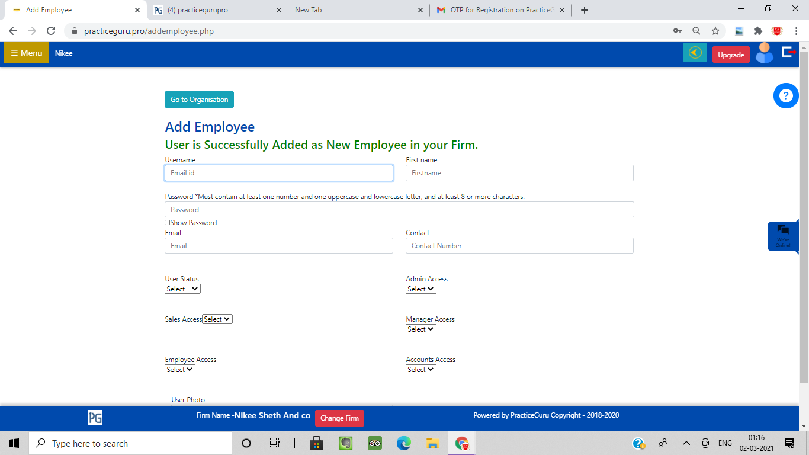The width and height of the screenshot is (809, 455).
Task: Switch to the OTP for Registration Gmail tab
Action: tap(500, 10)
